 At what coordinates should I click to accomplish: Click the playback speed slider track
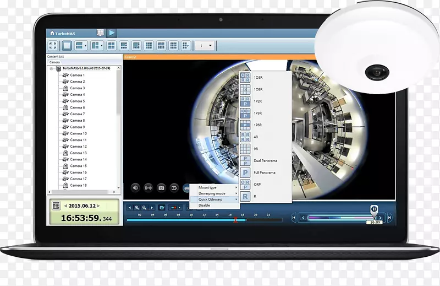(x=337, y=218)
